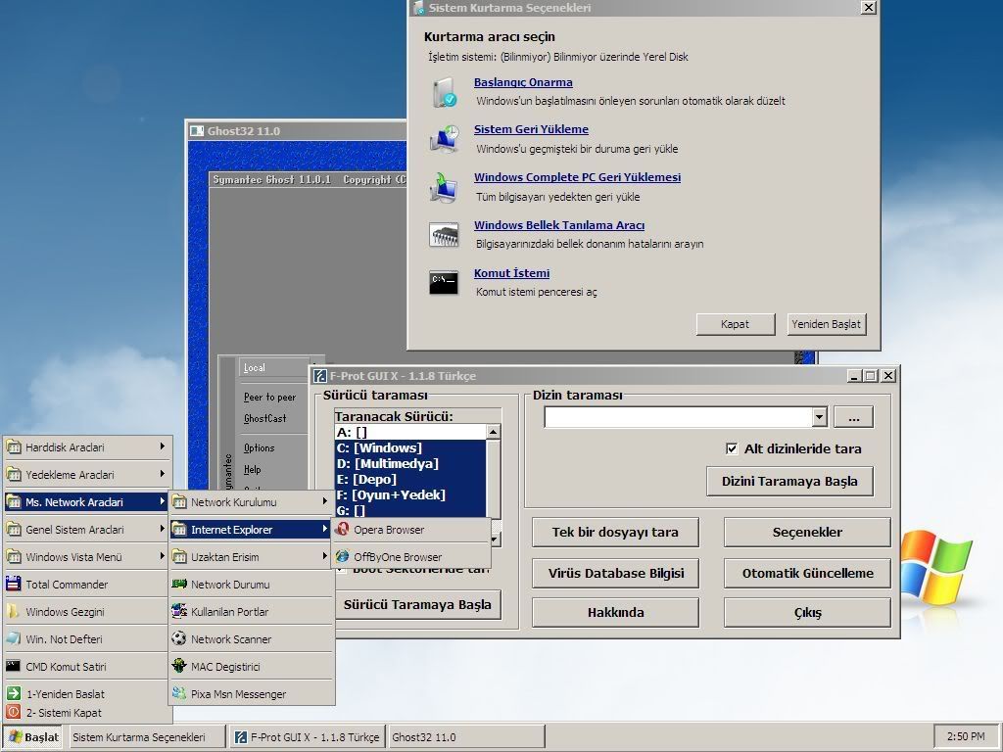The height and width of the screenshot is (752, 1003).
Task: Select drive E: [Depo] in list
Action: (x=410, y=479)
